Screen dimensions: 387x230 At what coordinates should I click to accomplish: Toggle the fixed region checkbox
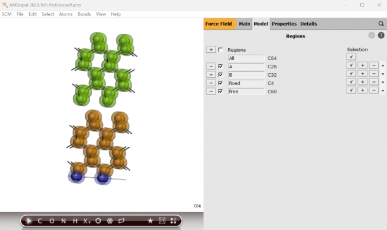coord(220,83)
